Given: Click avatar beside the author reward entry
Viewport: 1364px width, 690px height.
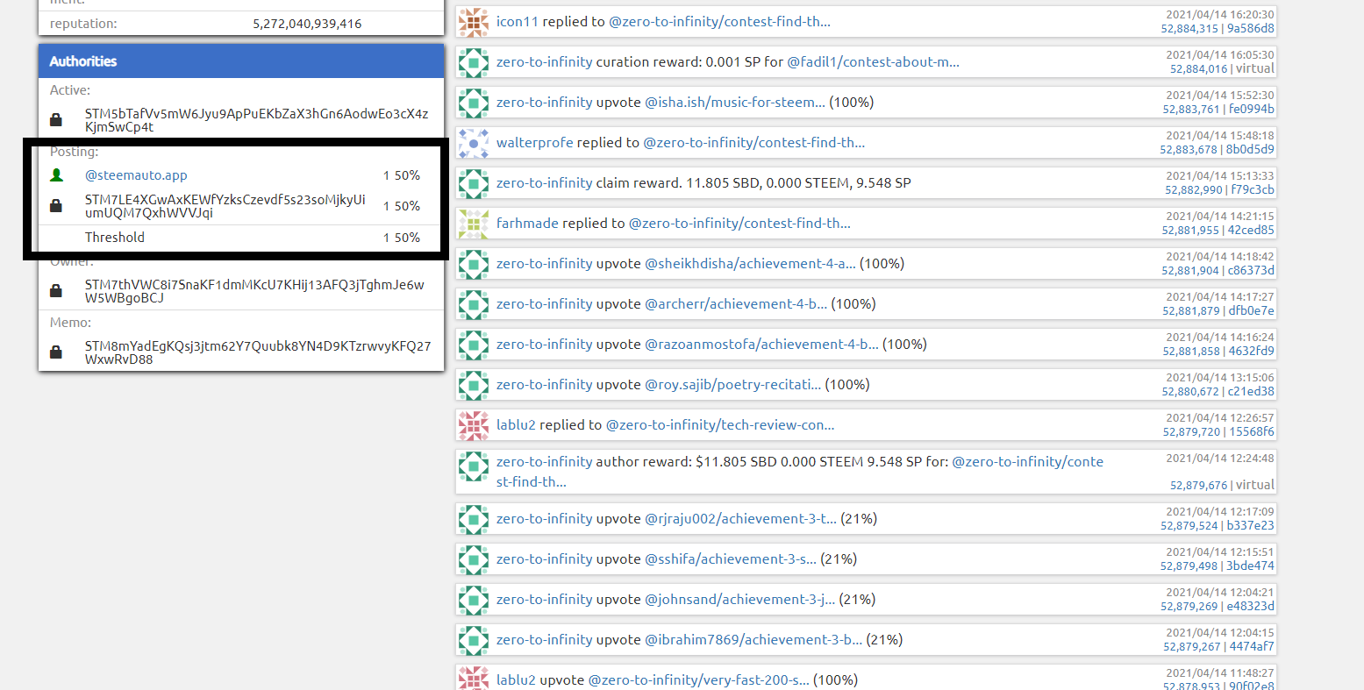Looking at the screenshot, I should coord(474,466).
